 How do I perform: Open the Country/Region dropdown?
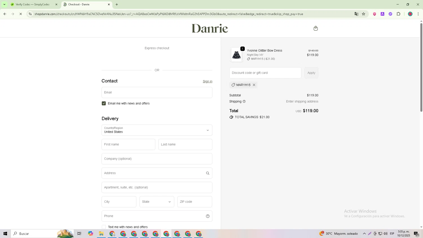157,130
